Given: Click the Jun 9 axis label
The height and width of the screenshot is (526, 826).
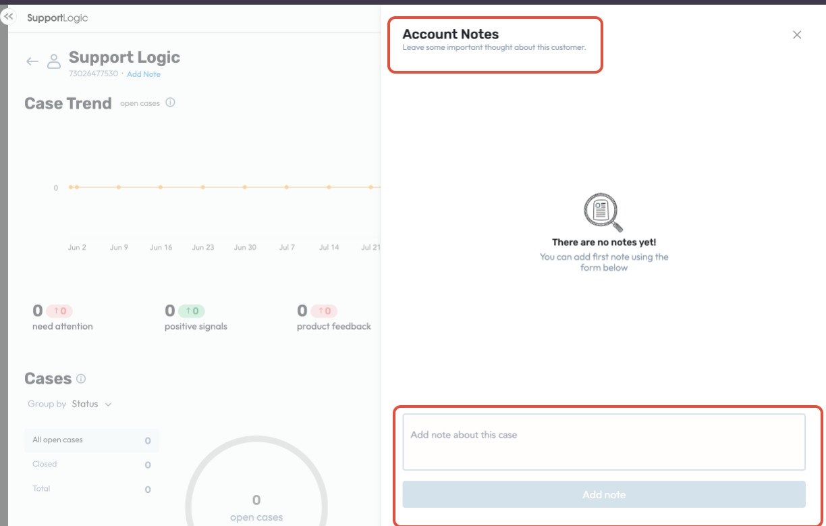Looking at the screenshot, I should [x=119, y=248].
